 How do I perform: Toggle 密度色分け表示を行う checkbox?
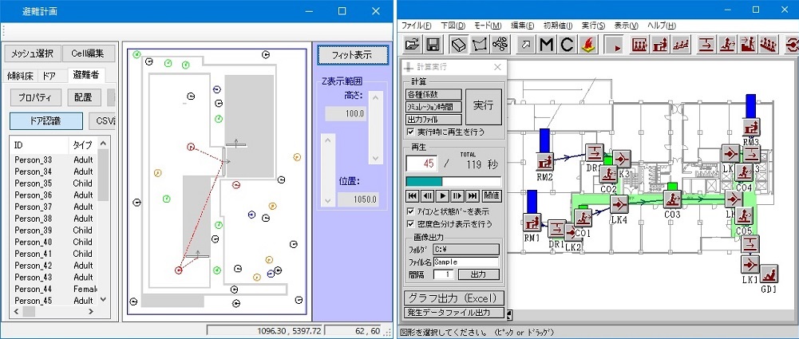pyautogui.click(x=411, y=224)
